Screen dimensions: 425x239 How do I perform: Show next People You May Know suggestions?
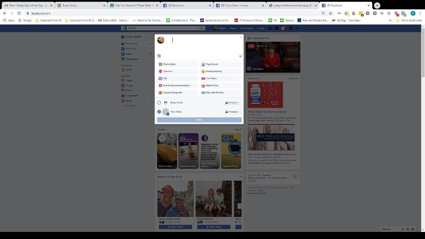coord(240,206)
